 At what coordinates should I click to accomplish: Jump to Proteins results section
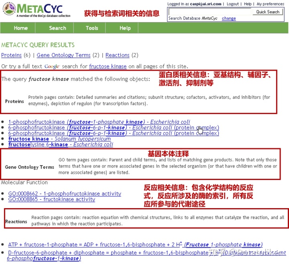click(x=11, y=55)
